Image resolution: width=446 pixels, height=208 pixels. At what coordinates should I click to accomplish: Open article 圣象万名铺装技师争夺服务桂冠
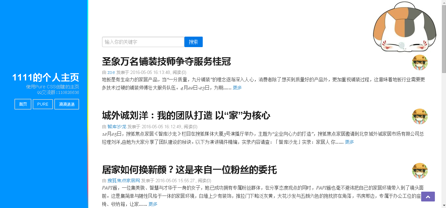tap(166, 61)
